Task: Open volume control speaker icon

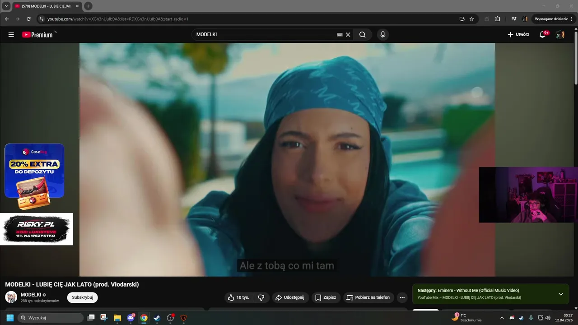Action: tap(548, 318)
